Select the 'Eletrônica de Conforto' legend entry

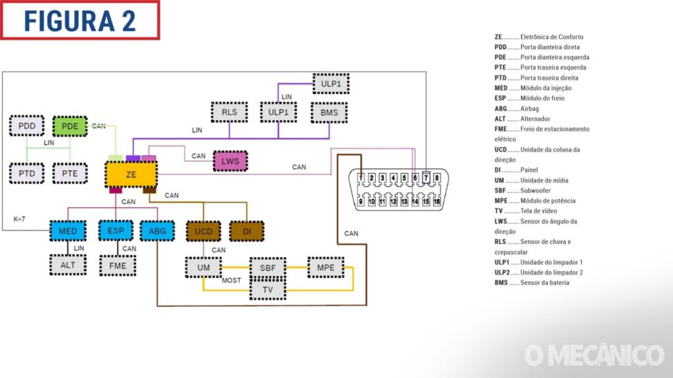click(538, 37)
